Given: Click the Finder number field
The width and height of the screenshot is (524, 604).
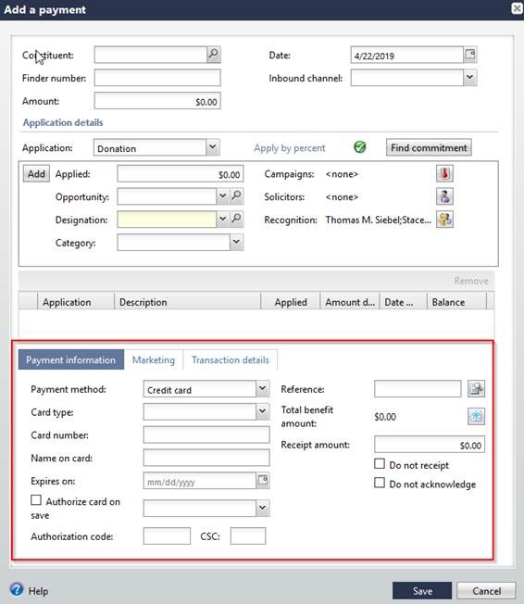Looking at the screenshot, I should (x=157, y=78).
